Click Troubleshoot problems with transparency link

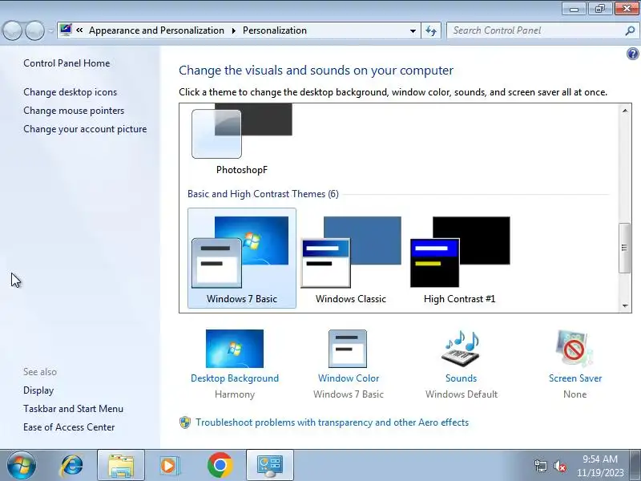(332, 422)
